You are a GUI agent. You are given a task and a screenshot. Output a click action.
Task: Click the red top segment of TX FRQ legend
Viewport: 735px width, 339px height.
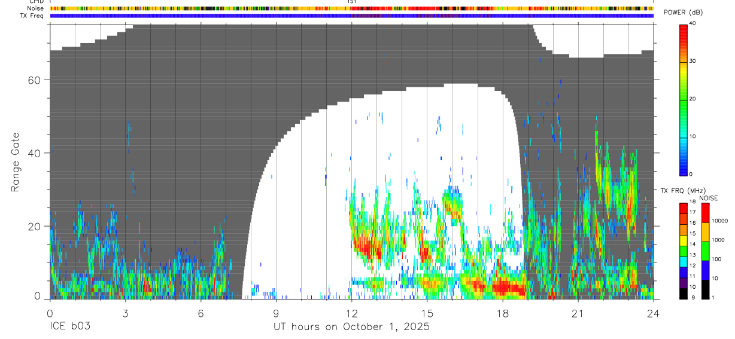(684, 209)
